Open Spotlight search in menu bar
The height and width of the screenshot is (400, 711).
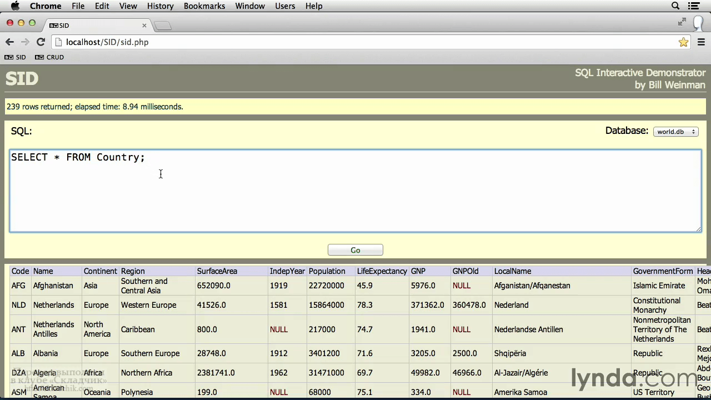click(x=675, y=6)
